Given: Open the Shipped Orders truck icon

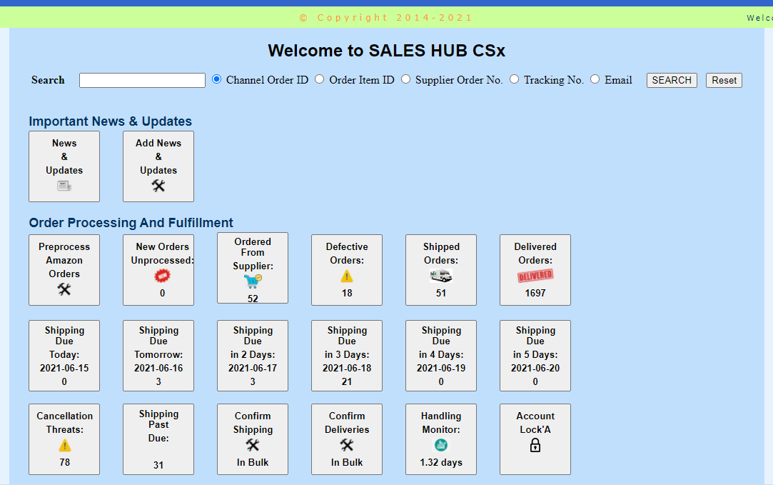Looking at the screenshot, I should [441, 276].
